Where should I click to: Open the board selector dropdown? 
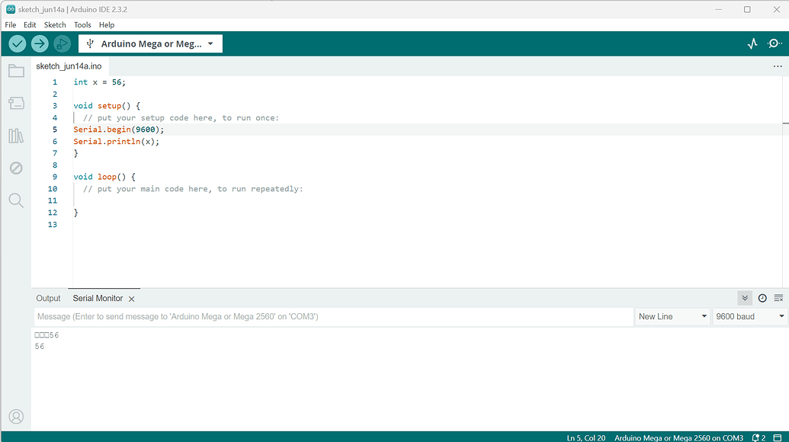point(149,43)
